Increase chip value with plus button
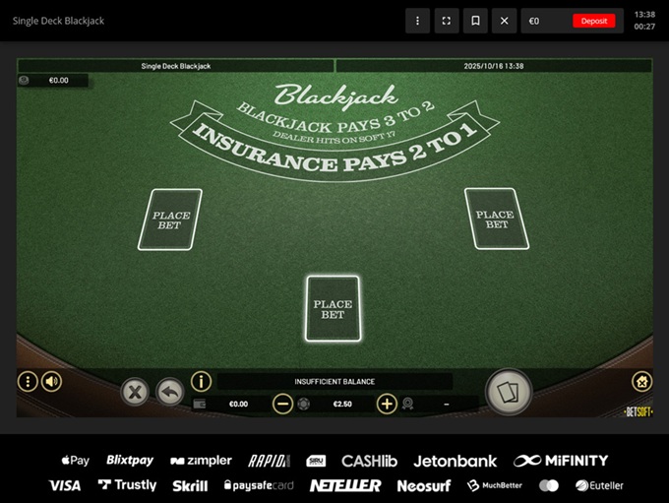The height and width of the screenshot is (503, 669). pos(388,404)
